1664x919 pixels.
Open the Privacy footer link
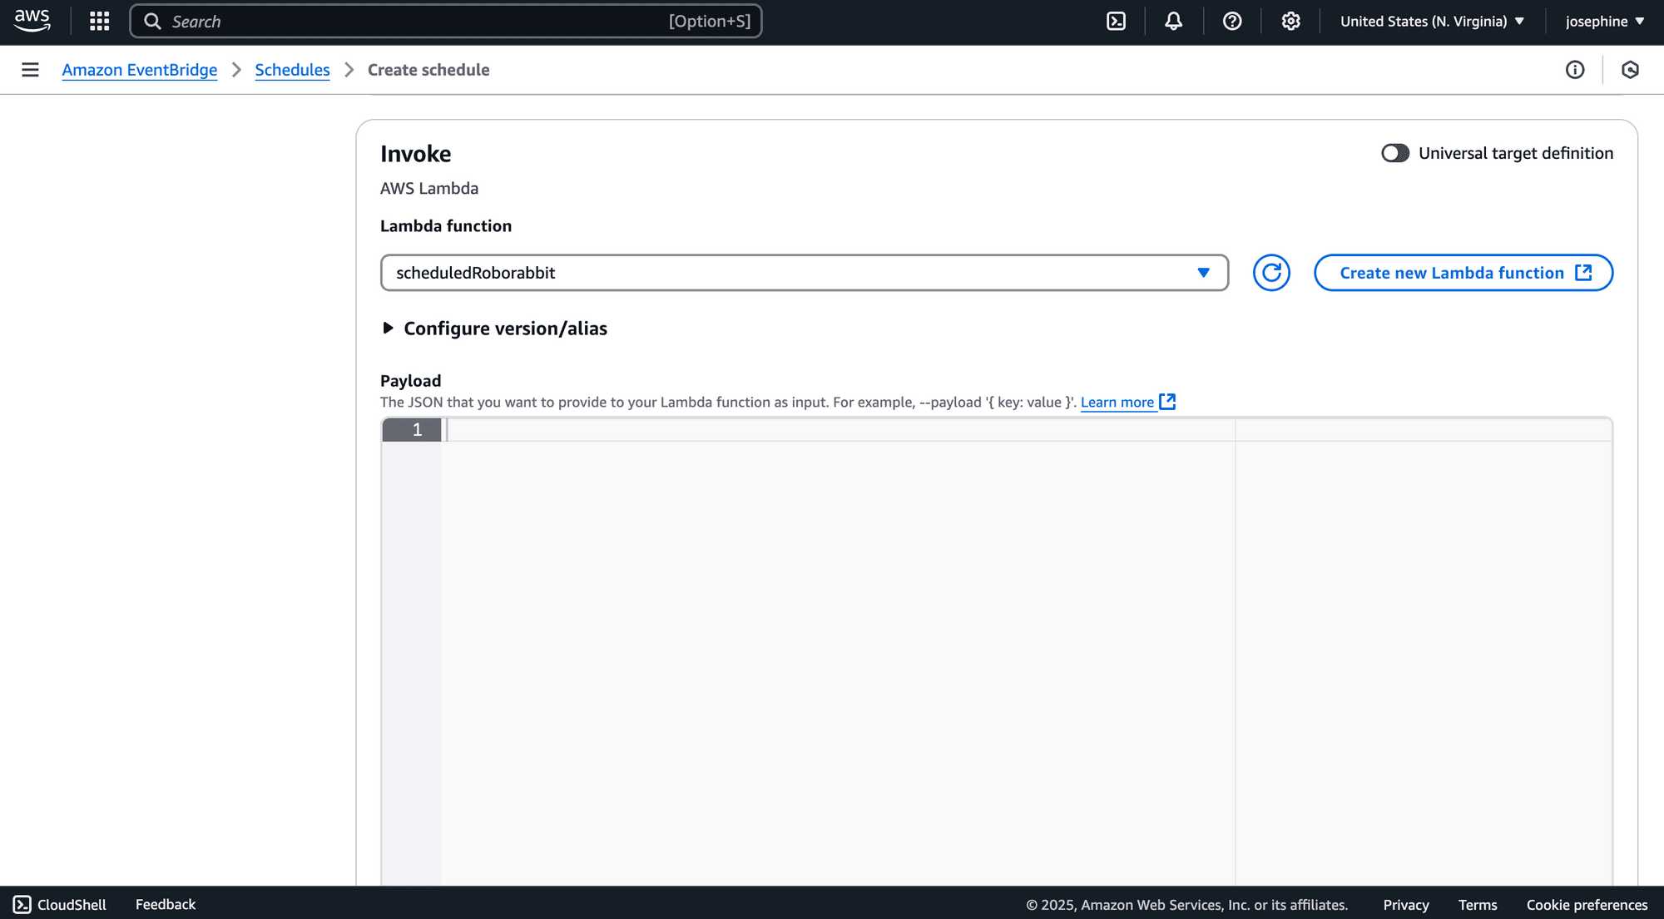pyautogui.click(x=1406, y=905)
